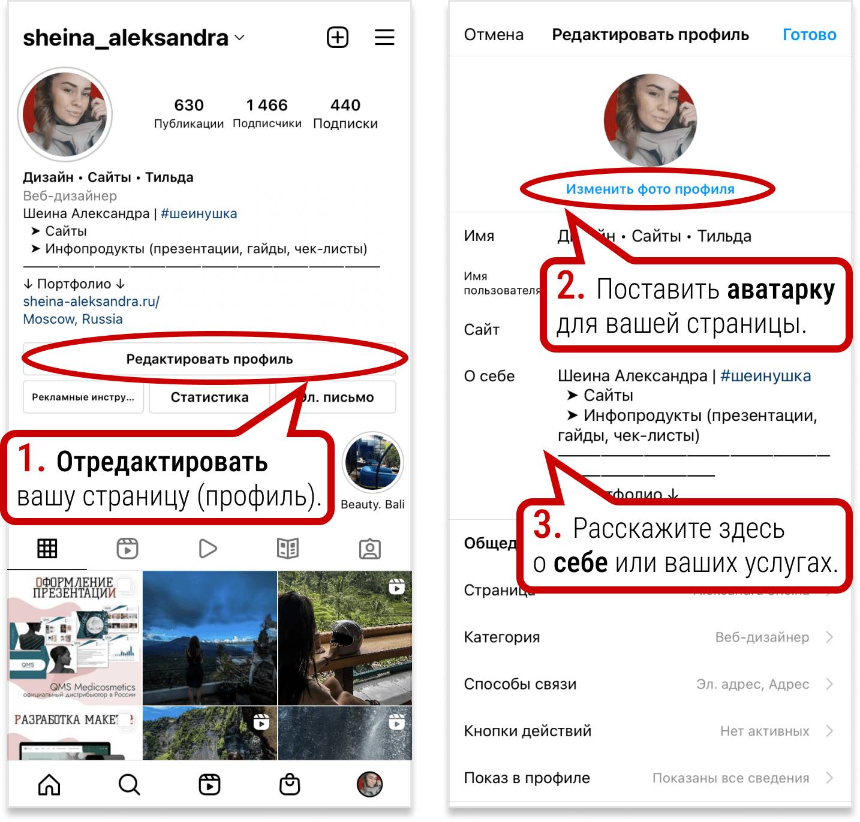Open the Reels tab icon in profile
This screenshot has width=860, height=822.
tap(127, 548)
